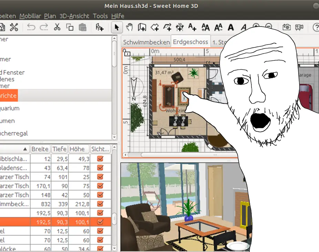Toggle visibility for row with width 832
319x252 pixels.
(x=100, y=204)
